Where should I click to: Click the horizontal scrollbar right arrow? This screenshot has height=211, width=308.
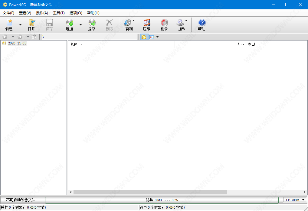[x=304, y=192]
